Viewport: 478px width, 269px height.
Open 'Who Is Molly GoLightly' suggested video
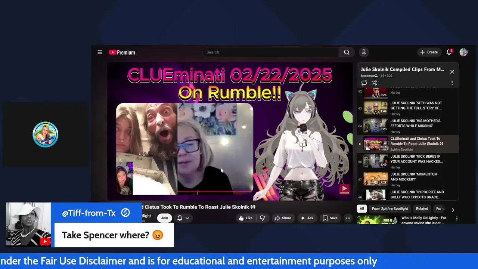pos(423,220)
